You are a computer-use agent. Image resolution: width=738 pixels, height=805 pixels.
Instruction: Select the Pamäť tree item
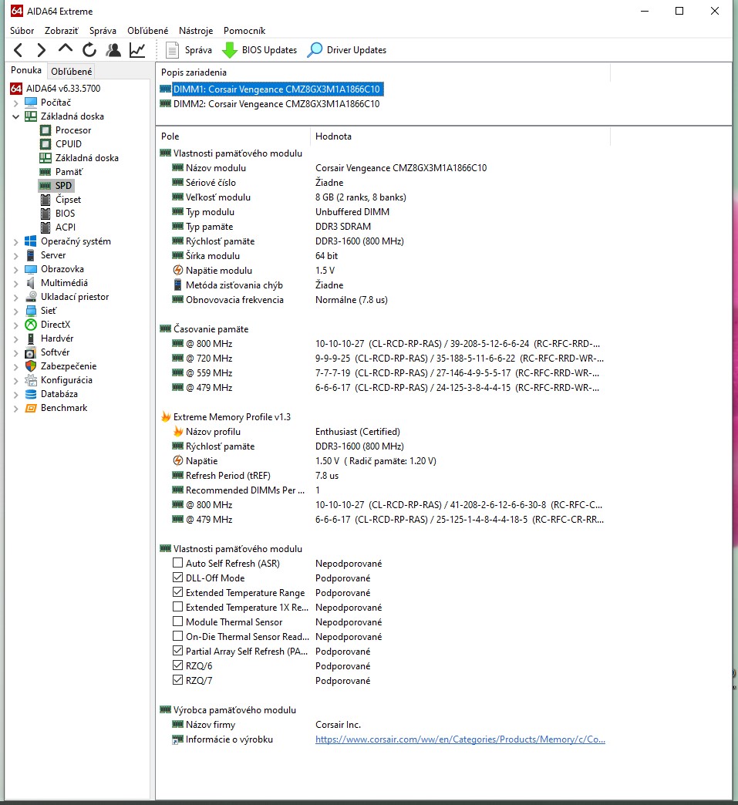pyautogui.click(x=69, y=171)
